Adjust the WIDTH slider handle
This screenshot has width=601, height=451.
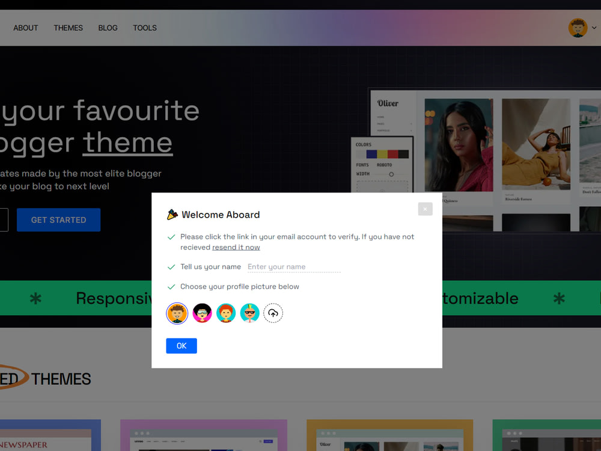[x=391, y=174]
